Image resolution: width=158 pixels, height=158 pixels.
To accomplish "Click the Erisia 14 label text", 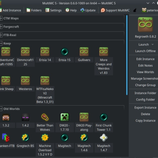I will click(45, 60).
